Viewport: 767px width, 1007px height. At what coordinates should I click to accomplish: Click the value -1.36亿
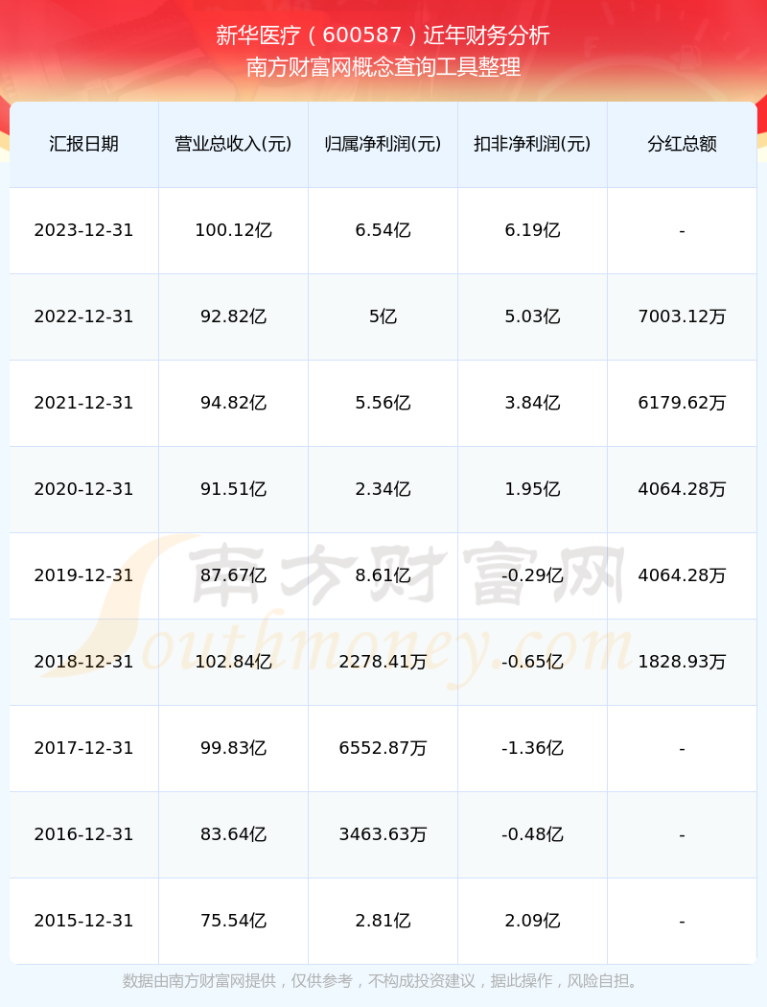(x=533, y=748)
